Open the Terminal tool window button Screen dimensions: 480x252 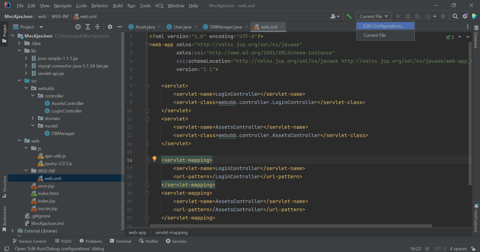point(120,241)
